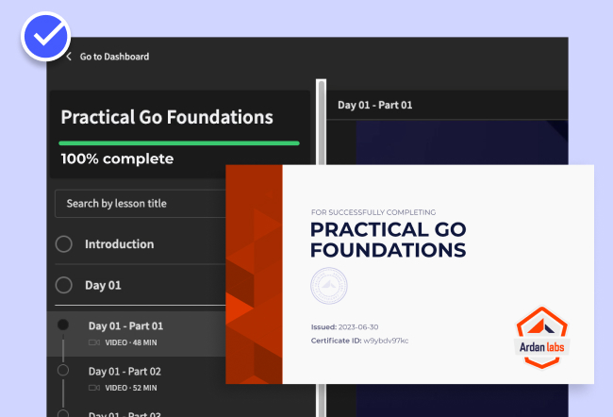
Task: Click the 100% complete progress label
Action: (x=117, y=158)
